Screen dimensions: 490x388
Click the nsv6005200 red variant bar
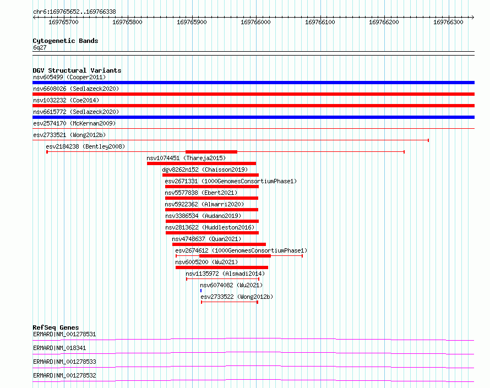click(x=222, y=267)
